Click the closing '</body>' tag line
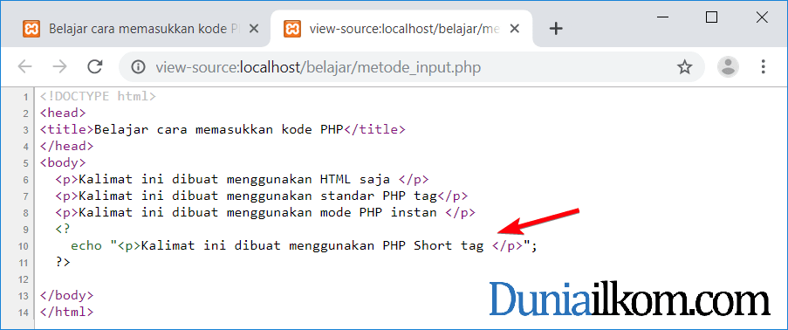The width and height of the screenshot is (788, 330). click(67, 295)
